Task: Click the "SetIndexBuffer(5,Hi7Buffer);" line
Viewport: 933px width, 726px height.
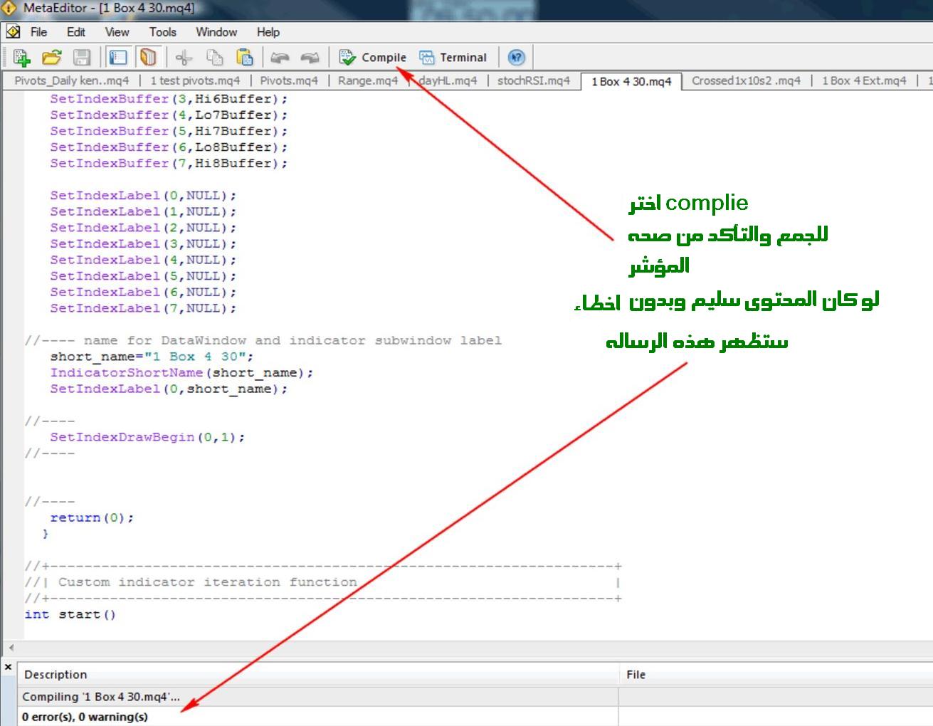Action: [x=169, y=131]
